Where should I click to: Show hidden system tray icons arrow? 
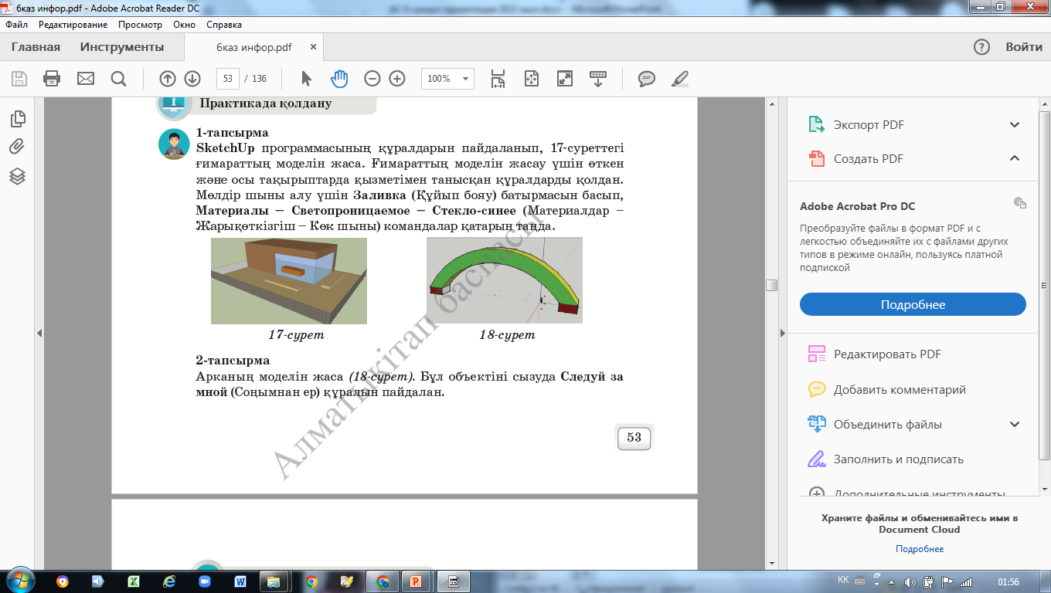click(x=892, y=581)
